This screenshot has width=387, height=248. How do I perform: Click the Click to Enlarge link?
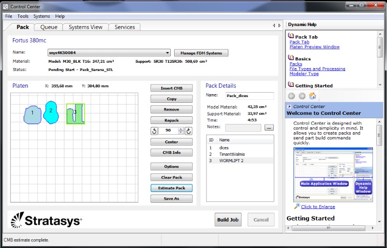click(318, 207)
